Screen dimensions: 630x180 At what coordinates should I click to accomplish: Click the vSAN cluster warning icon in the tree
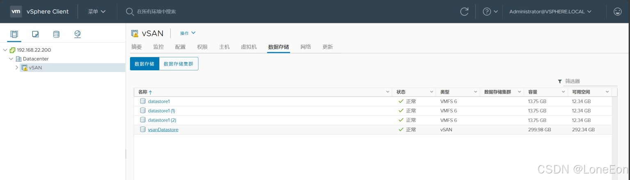(x=24, y=67)
